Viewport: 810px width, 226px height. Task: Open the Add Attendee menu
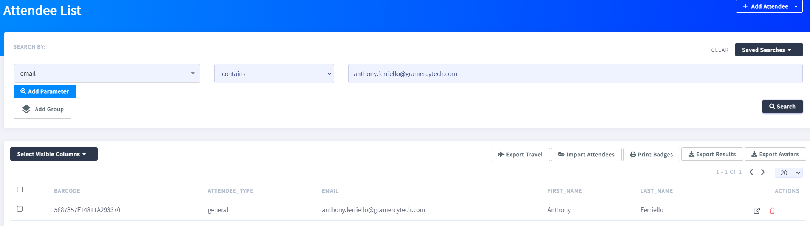pos(769,6)
